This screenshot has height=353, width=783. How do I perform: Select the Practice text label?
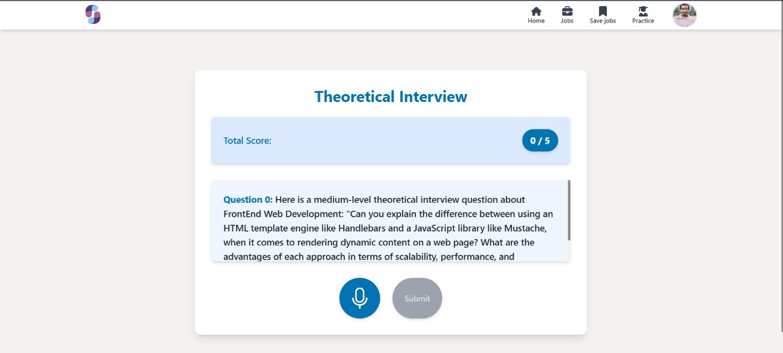click(x=643, y=21)
